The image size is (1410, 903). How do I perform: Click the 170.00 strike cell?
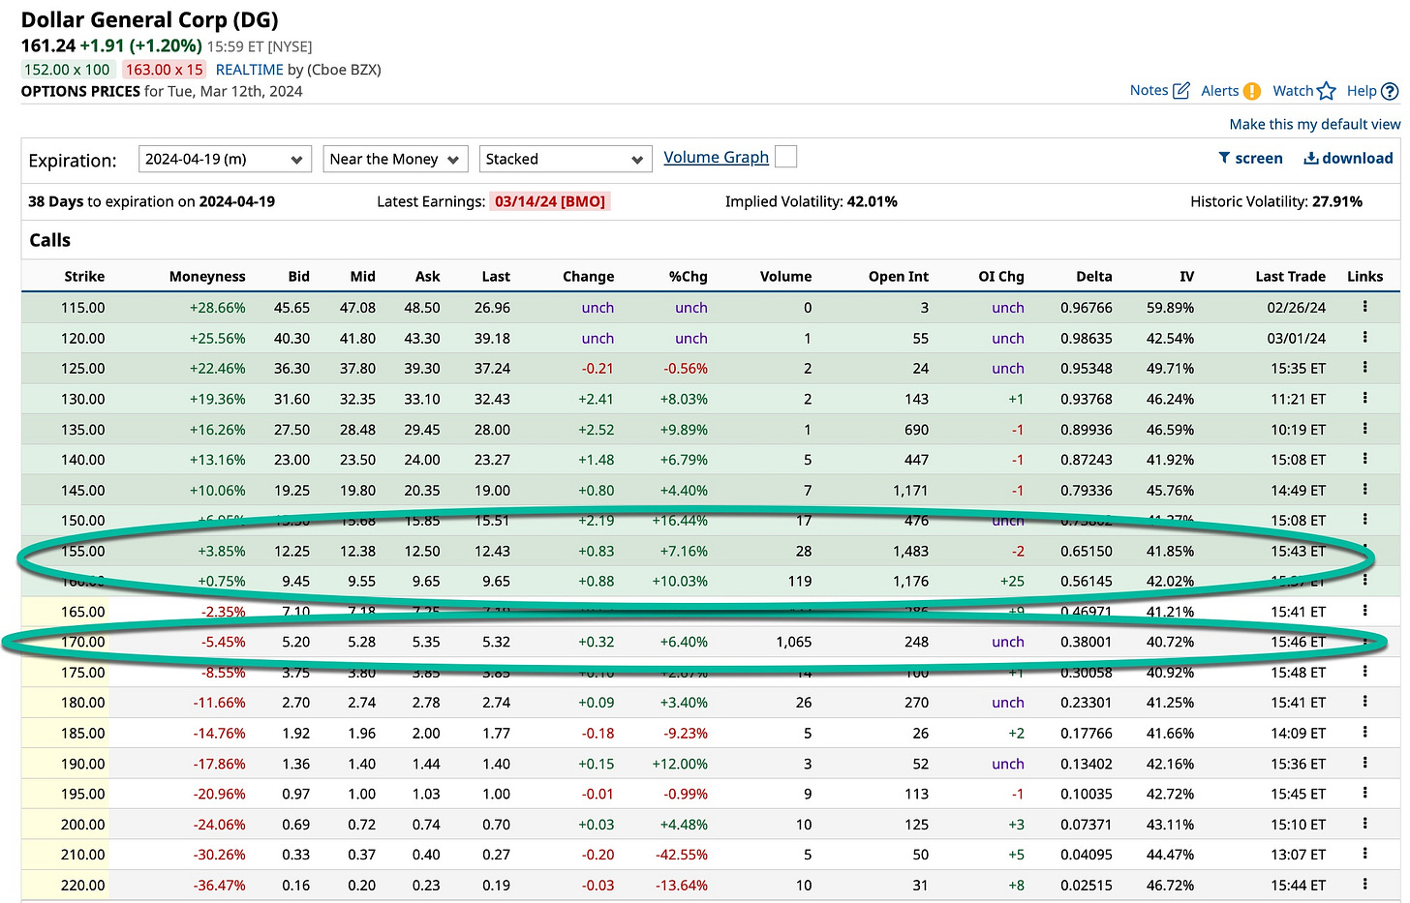click(83, 642)
